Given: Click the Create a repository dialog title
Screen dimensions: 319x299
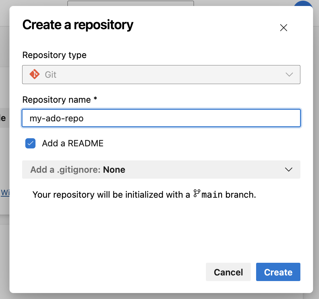Looking at the screenshot, I should pyautogui.click(x=78, y=25).
